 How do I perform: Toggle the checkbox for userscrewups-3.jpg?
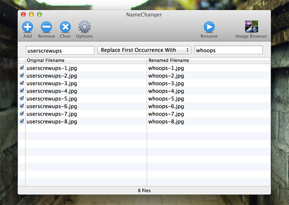22,83
